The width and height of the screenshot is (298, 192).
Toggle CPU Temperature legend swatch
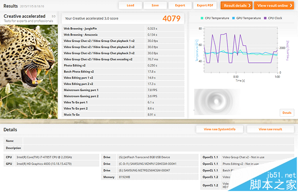(x=202, y=18)
